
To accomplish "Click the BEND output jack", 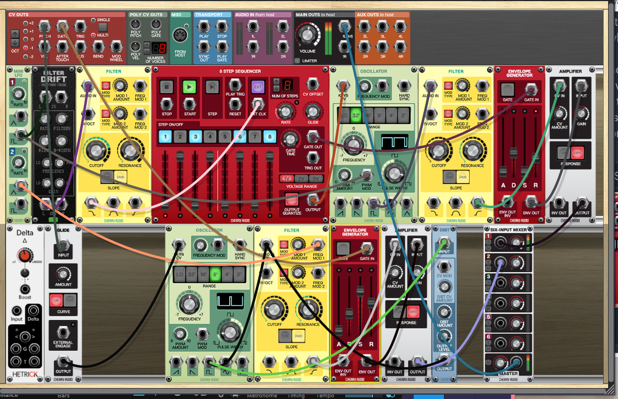I will coord(98,47).
